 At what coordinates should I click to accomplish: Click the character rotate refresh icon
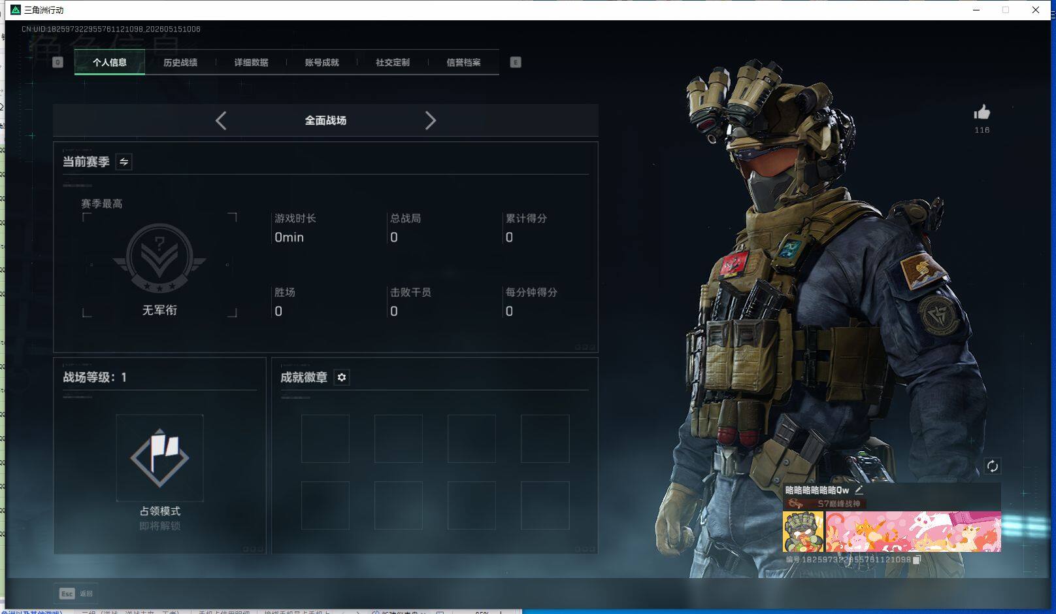click(992, 466)
